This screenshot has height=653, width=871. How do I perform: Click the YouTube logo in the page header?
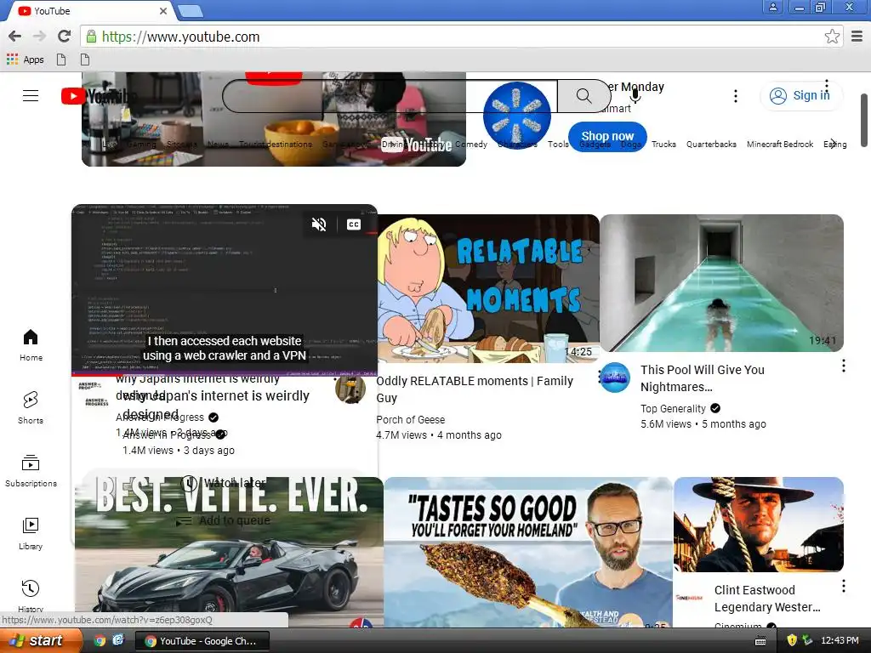pyautogui.click(x=99, y=96)
